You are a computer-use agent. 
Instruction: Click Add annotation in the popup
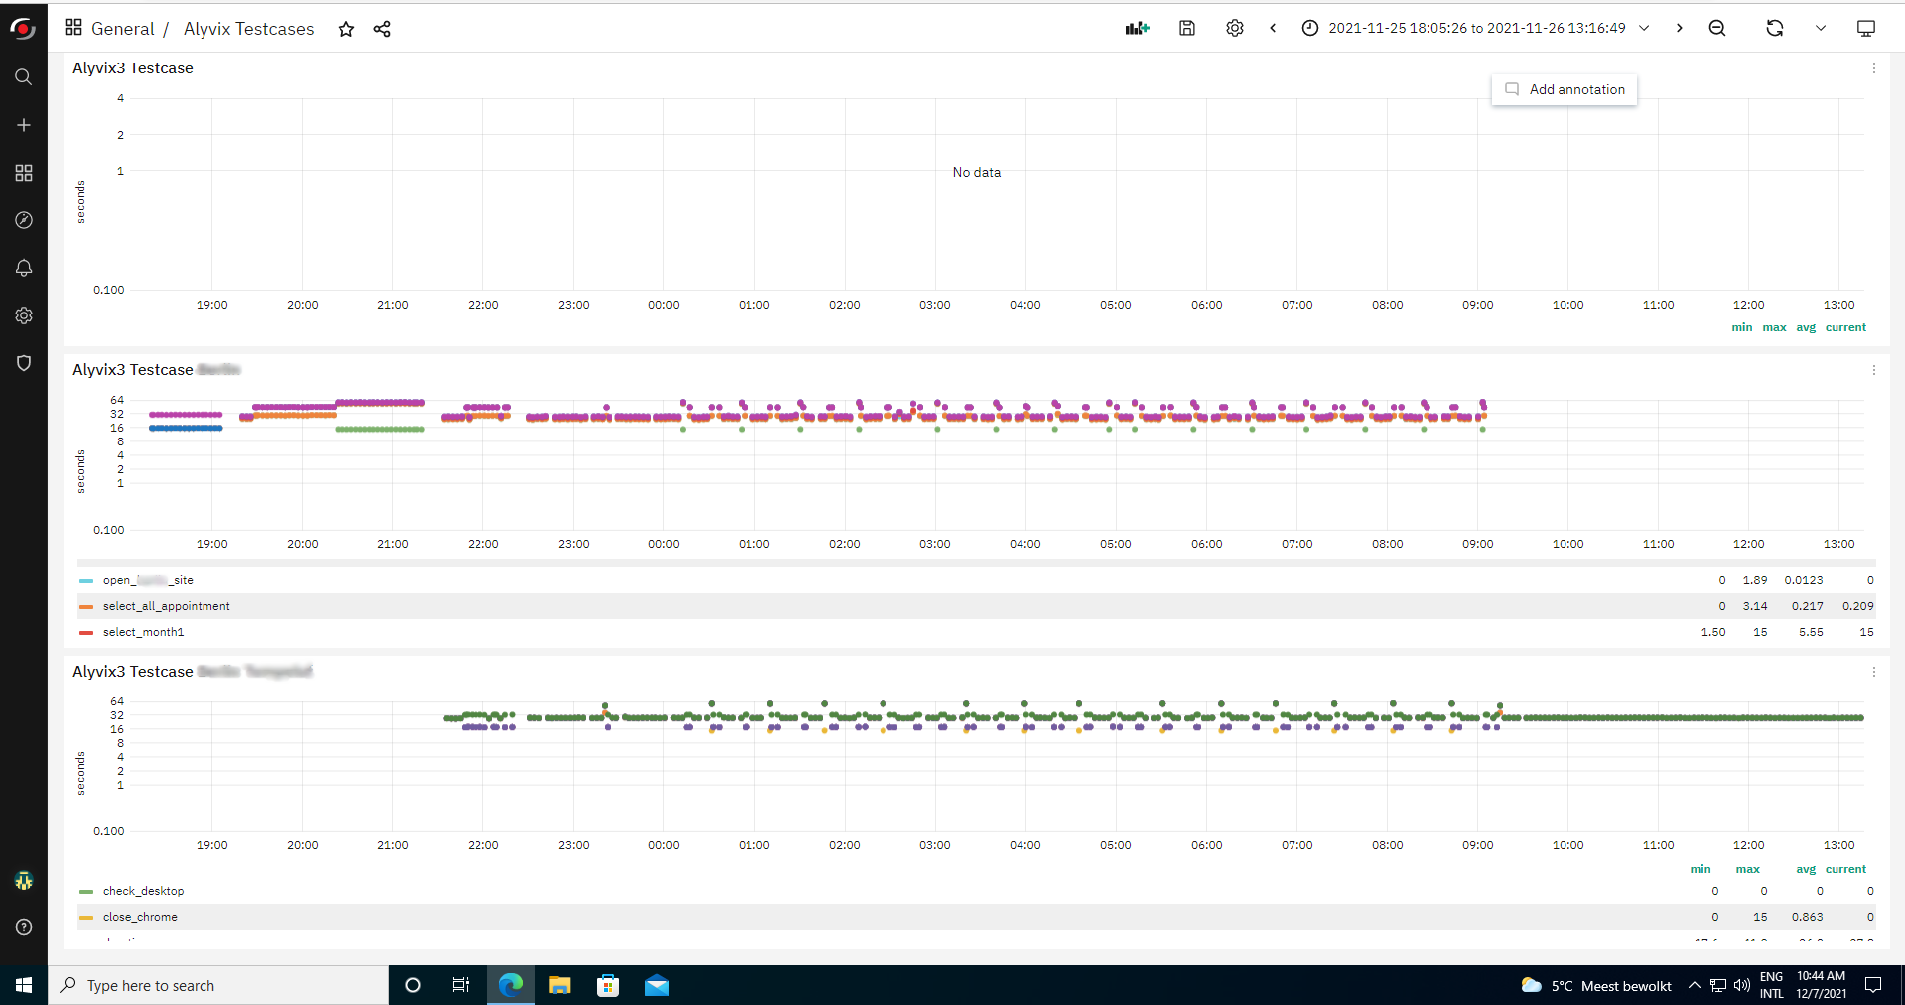[x=1565, y=89]
